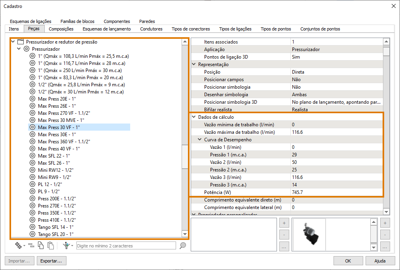Image resolution: width=400 pixels, height=270 pixels.
Task: Open the Esquemas de ligações tab
Action: pos(30,21)
